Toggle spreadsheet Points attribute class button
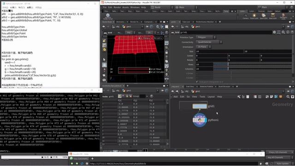 (x=120, y=96)
